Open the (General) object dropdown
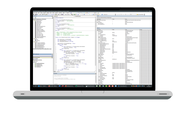 [x=64, y=16]
